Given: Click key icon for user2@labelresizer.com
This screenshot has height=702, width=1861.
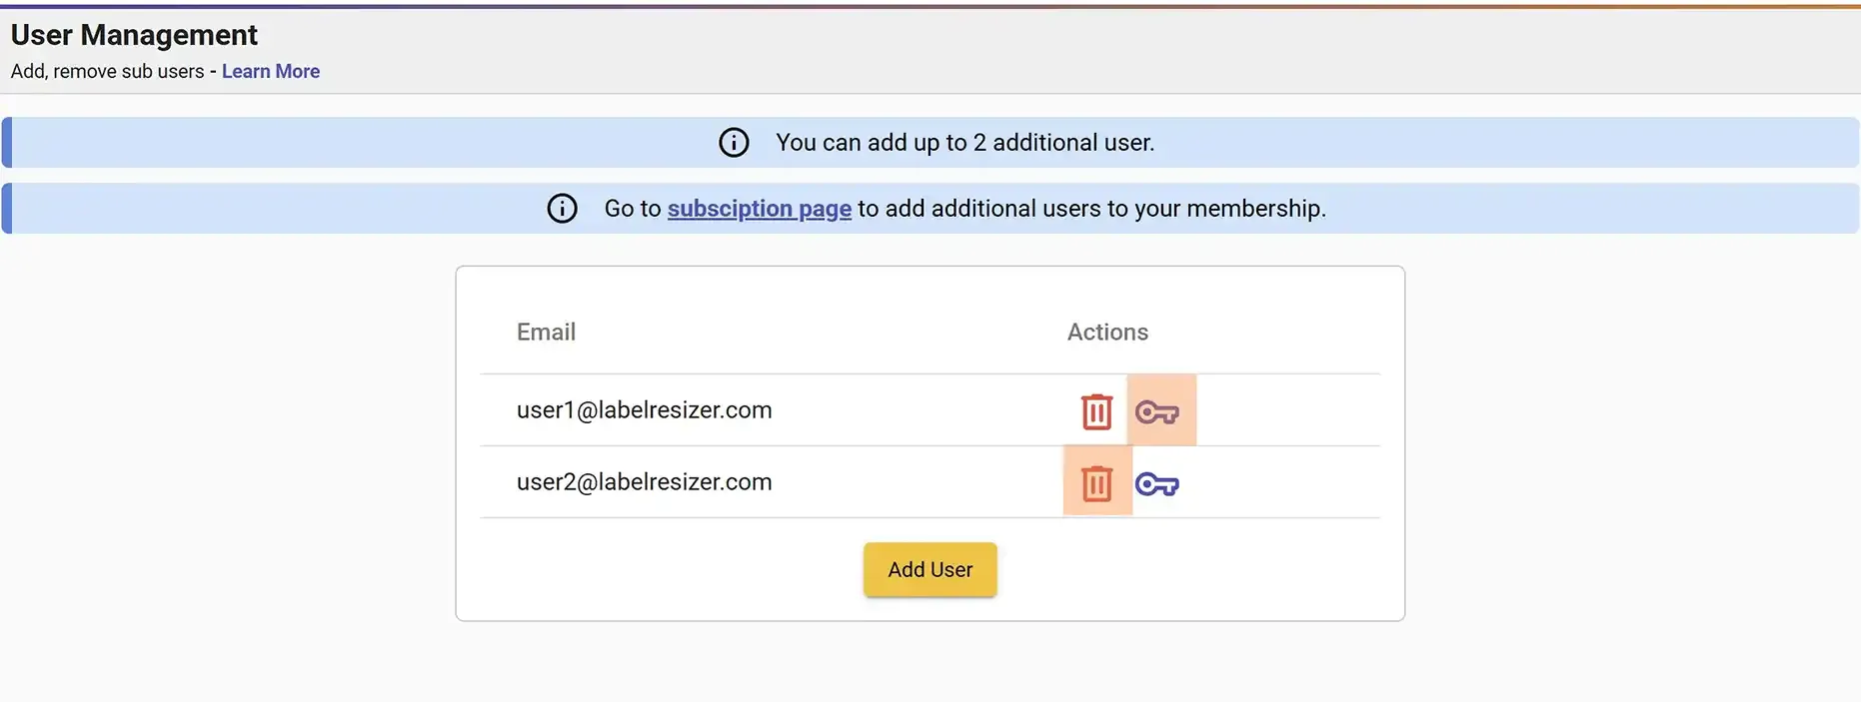Looking at the screenshot, I should point(1157,484).
